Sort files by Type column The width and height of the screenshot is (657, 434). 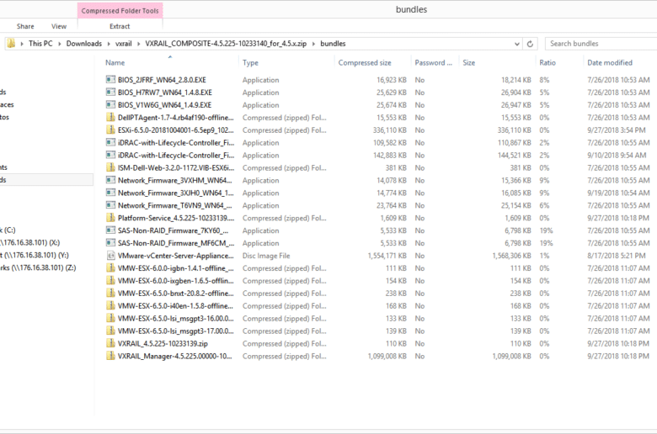pos(250,62)
